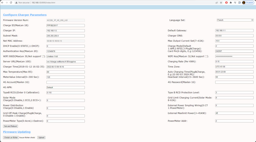Click the 'Language Set:' label
Screen dimensions: 256x142
click(x=177, y=20)
